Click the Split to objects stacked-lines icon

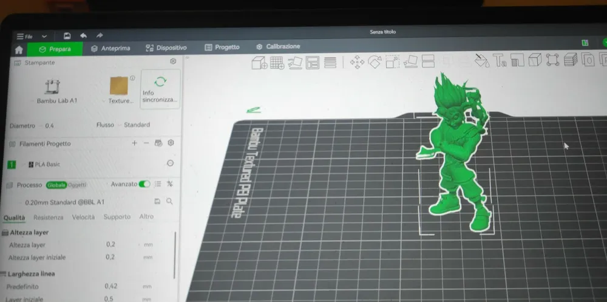(x=330, y=63)
